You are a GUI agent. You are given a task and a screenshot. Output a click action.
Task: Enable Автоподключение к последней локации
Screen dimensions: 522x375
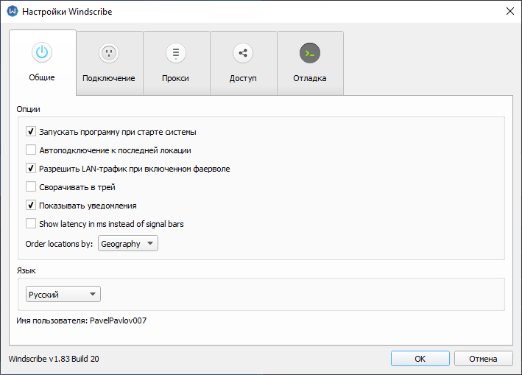pos(31,150)
